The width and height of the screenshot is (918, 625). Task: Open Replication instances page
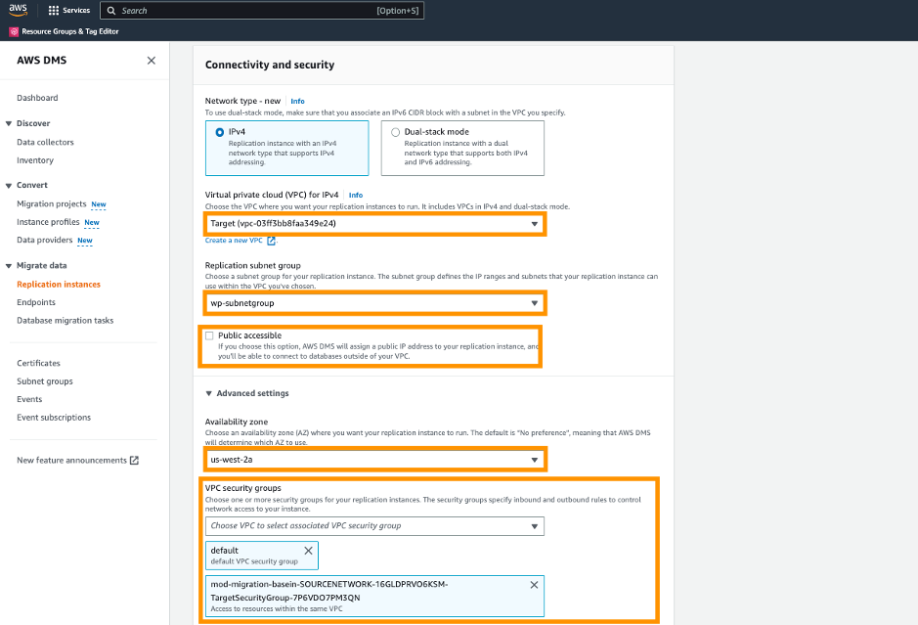(59, 284)
